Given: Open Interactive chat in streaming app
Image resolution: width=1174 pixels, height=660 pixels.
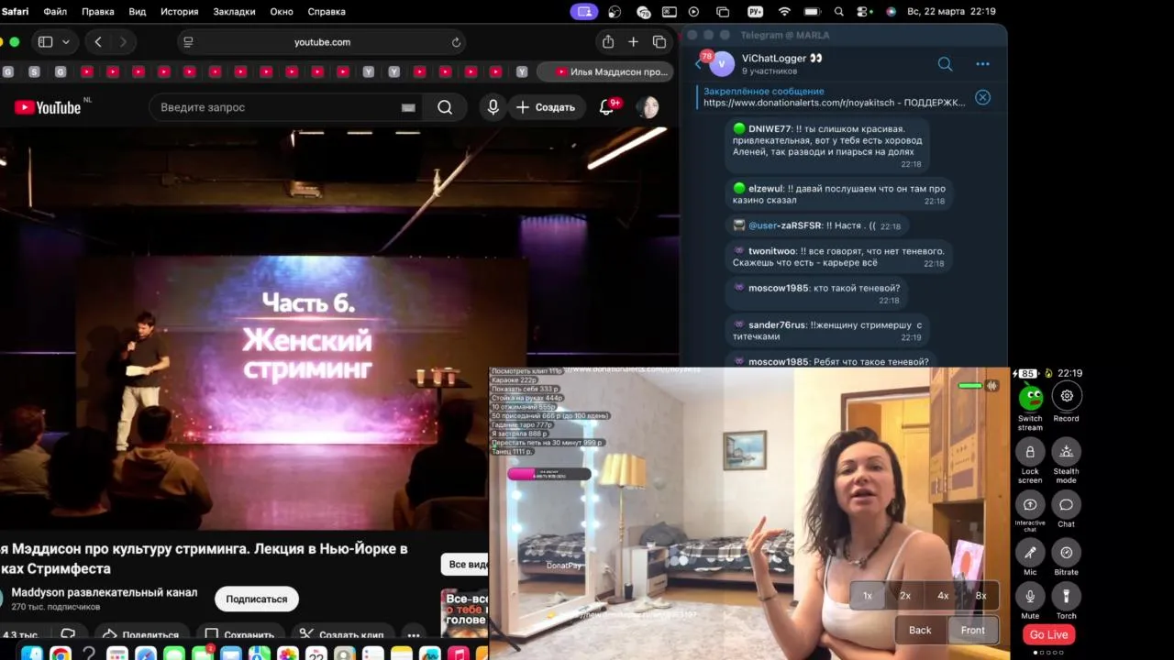Looking at the screenshot, I should coord(1030,504).
